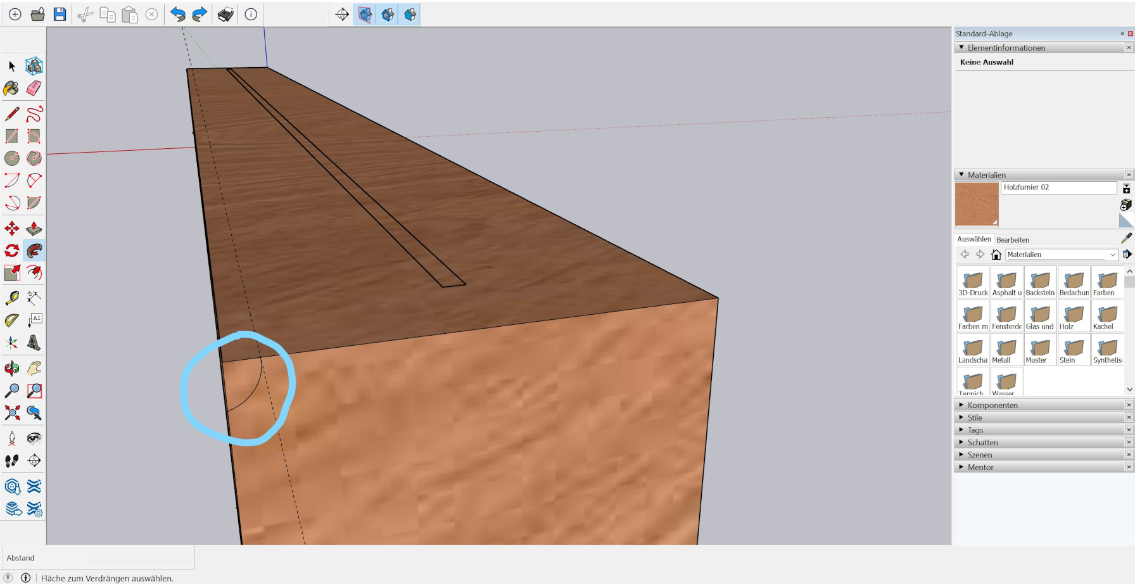1135x584 pixels.
Task: Click the Holzfurnier 02 material preview swatch
Action: 976,204
